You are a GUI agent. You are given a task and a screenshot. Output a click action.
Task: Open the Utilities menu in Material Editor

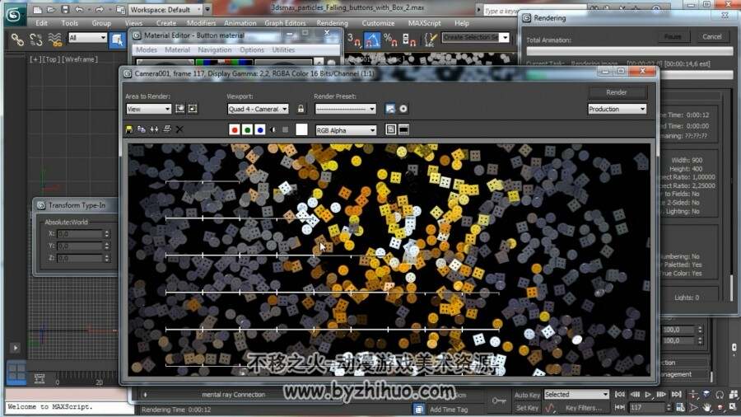click(283, 49)
